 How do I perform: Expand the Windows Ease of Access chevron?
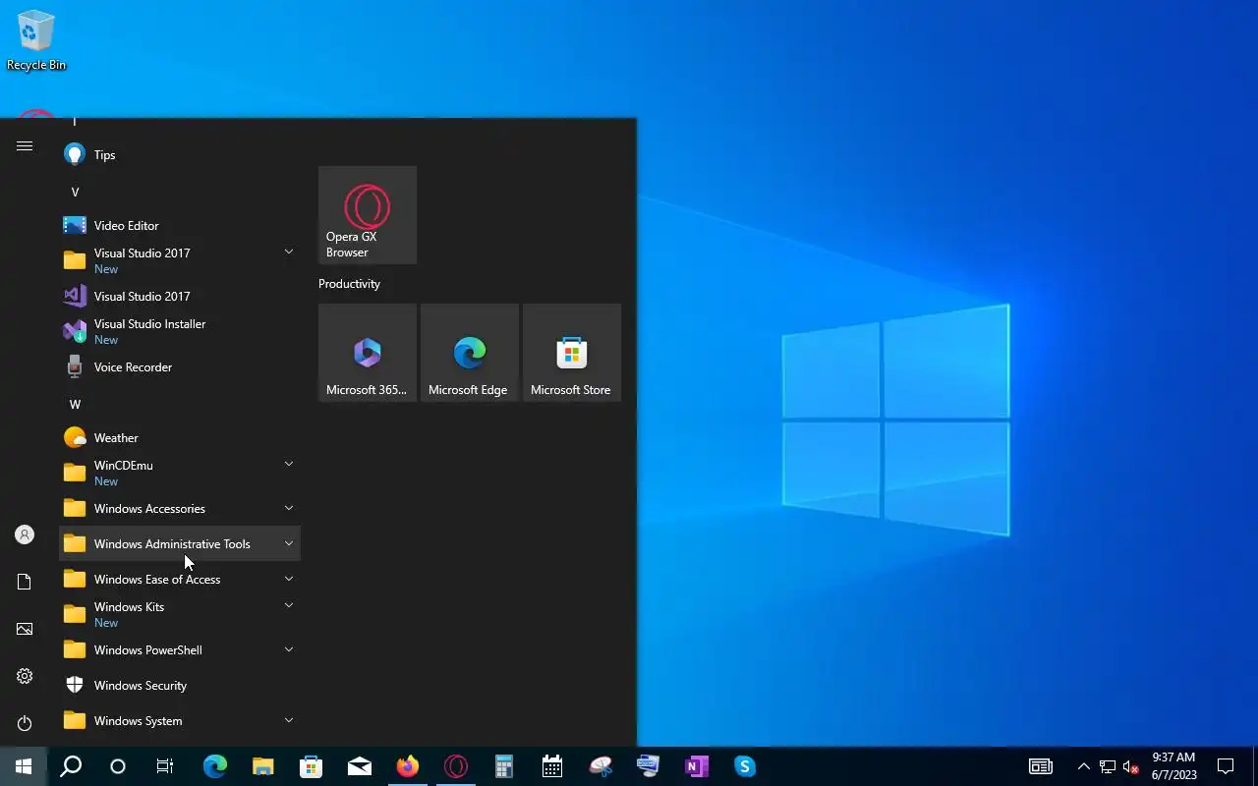289,579
